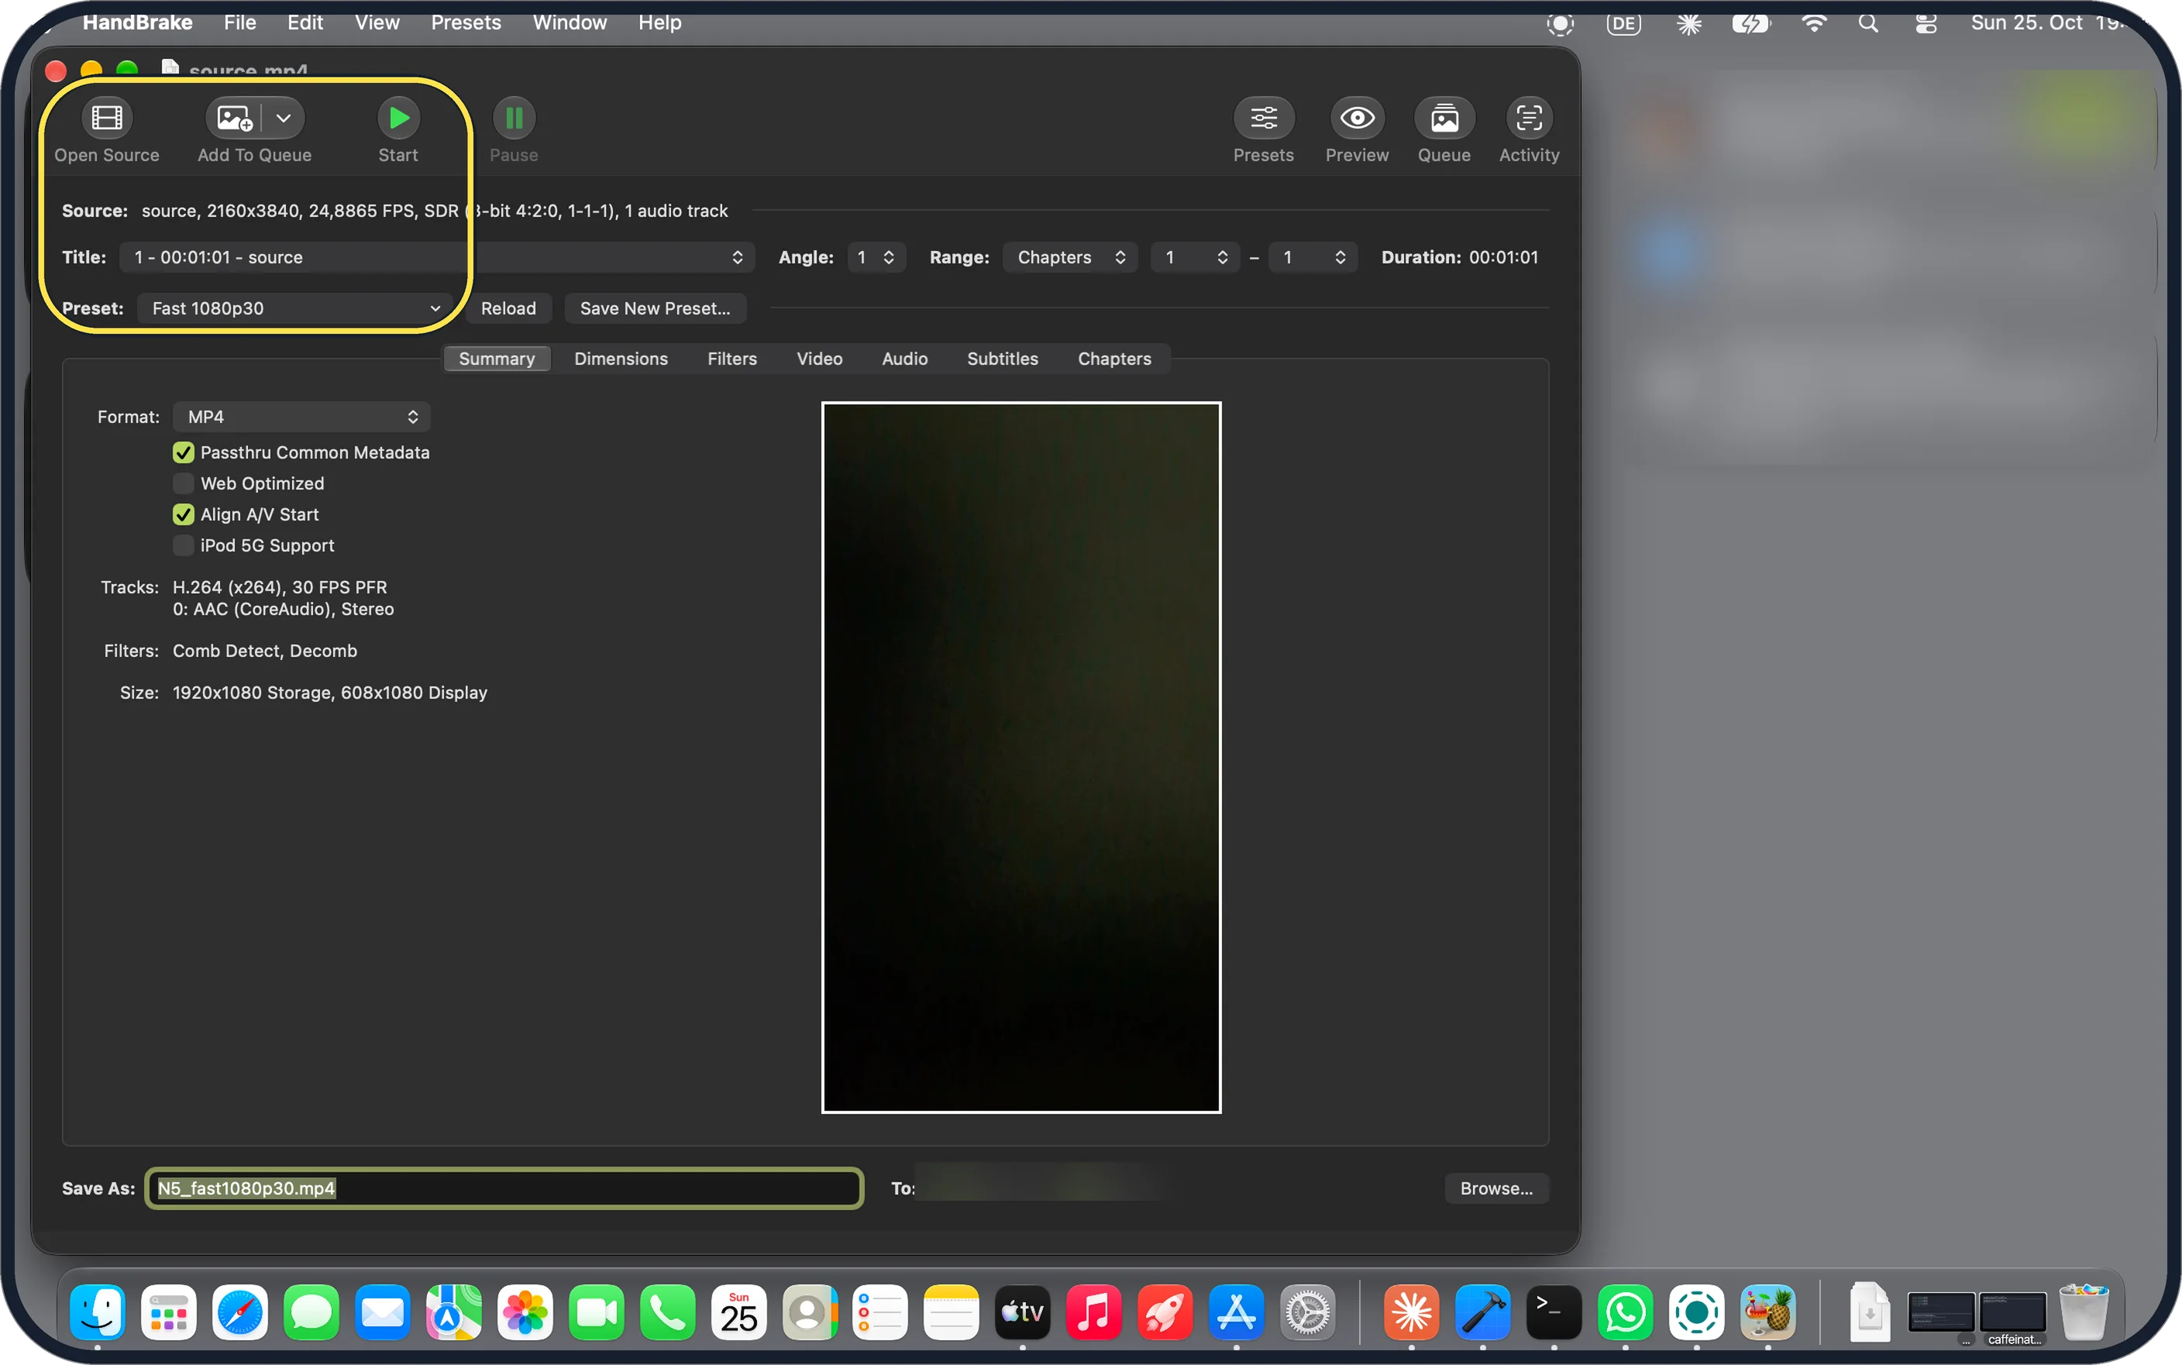Switch to the Audio tab
Screen dimensions: 2182x1365
(x=904, y=359)
